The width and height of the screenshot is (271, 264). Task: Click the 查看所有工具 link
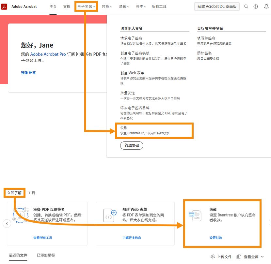(x=43, y=238)
